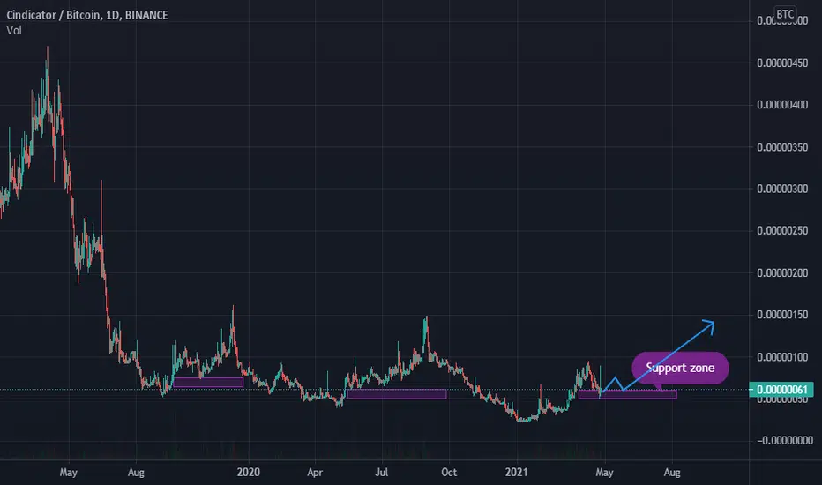
Task: Click the Cindicator / Bitcoin symbol title
Action: click(x=87, y=15)
